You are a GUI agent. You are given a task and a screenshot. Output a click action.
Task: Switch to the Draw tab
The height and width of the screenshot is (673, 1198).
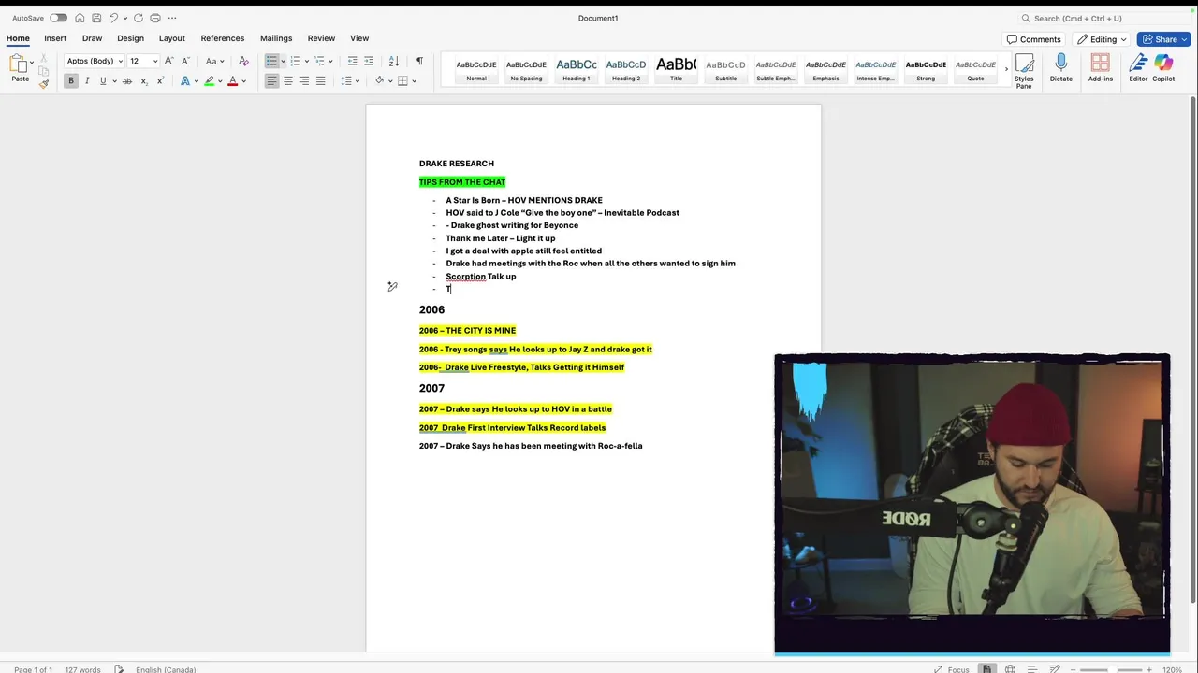coord(92,38)
